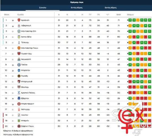
Task: Click the Manchester United club crest
Action: (19, 48)
